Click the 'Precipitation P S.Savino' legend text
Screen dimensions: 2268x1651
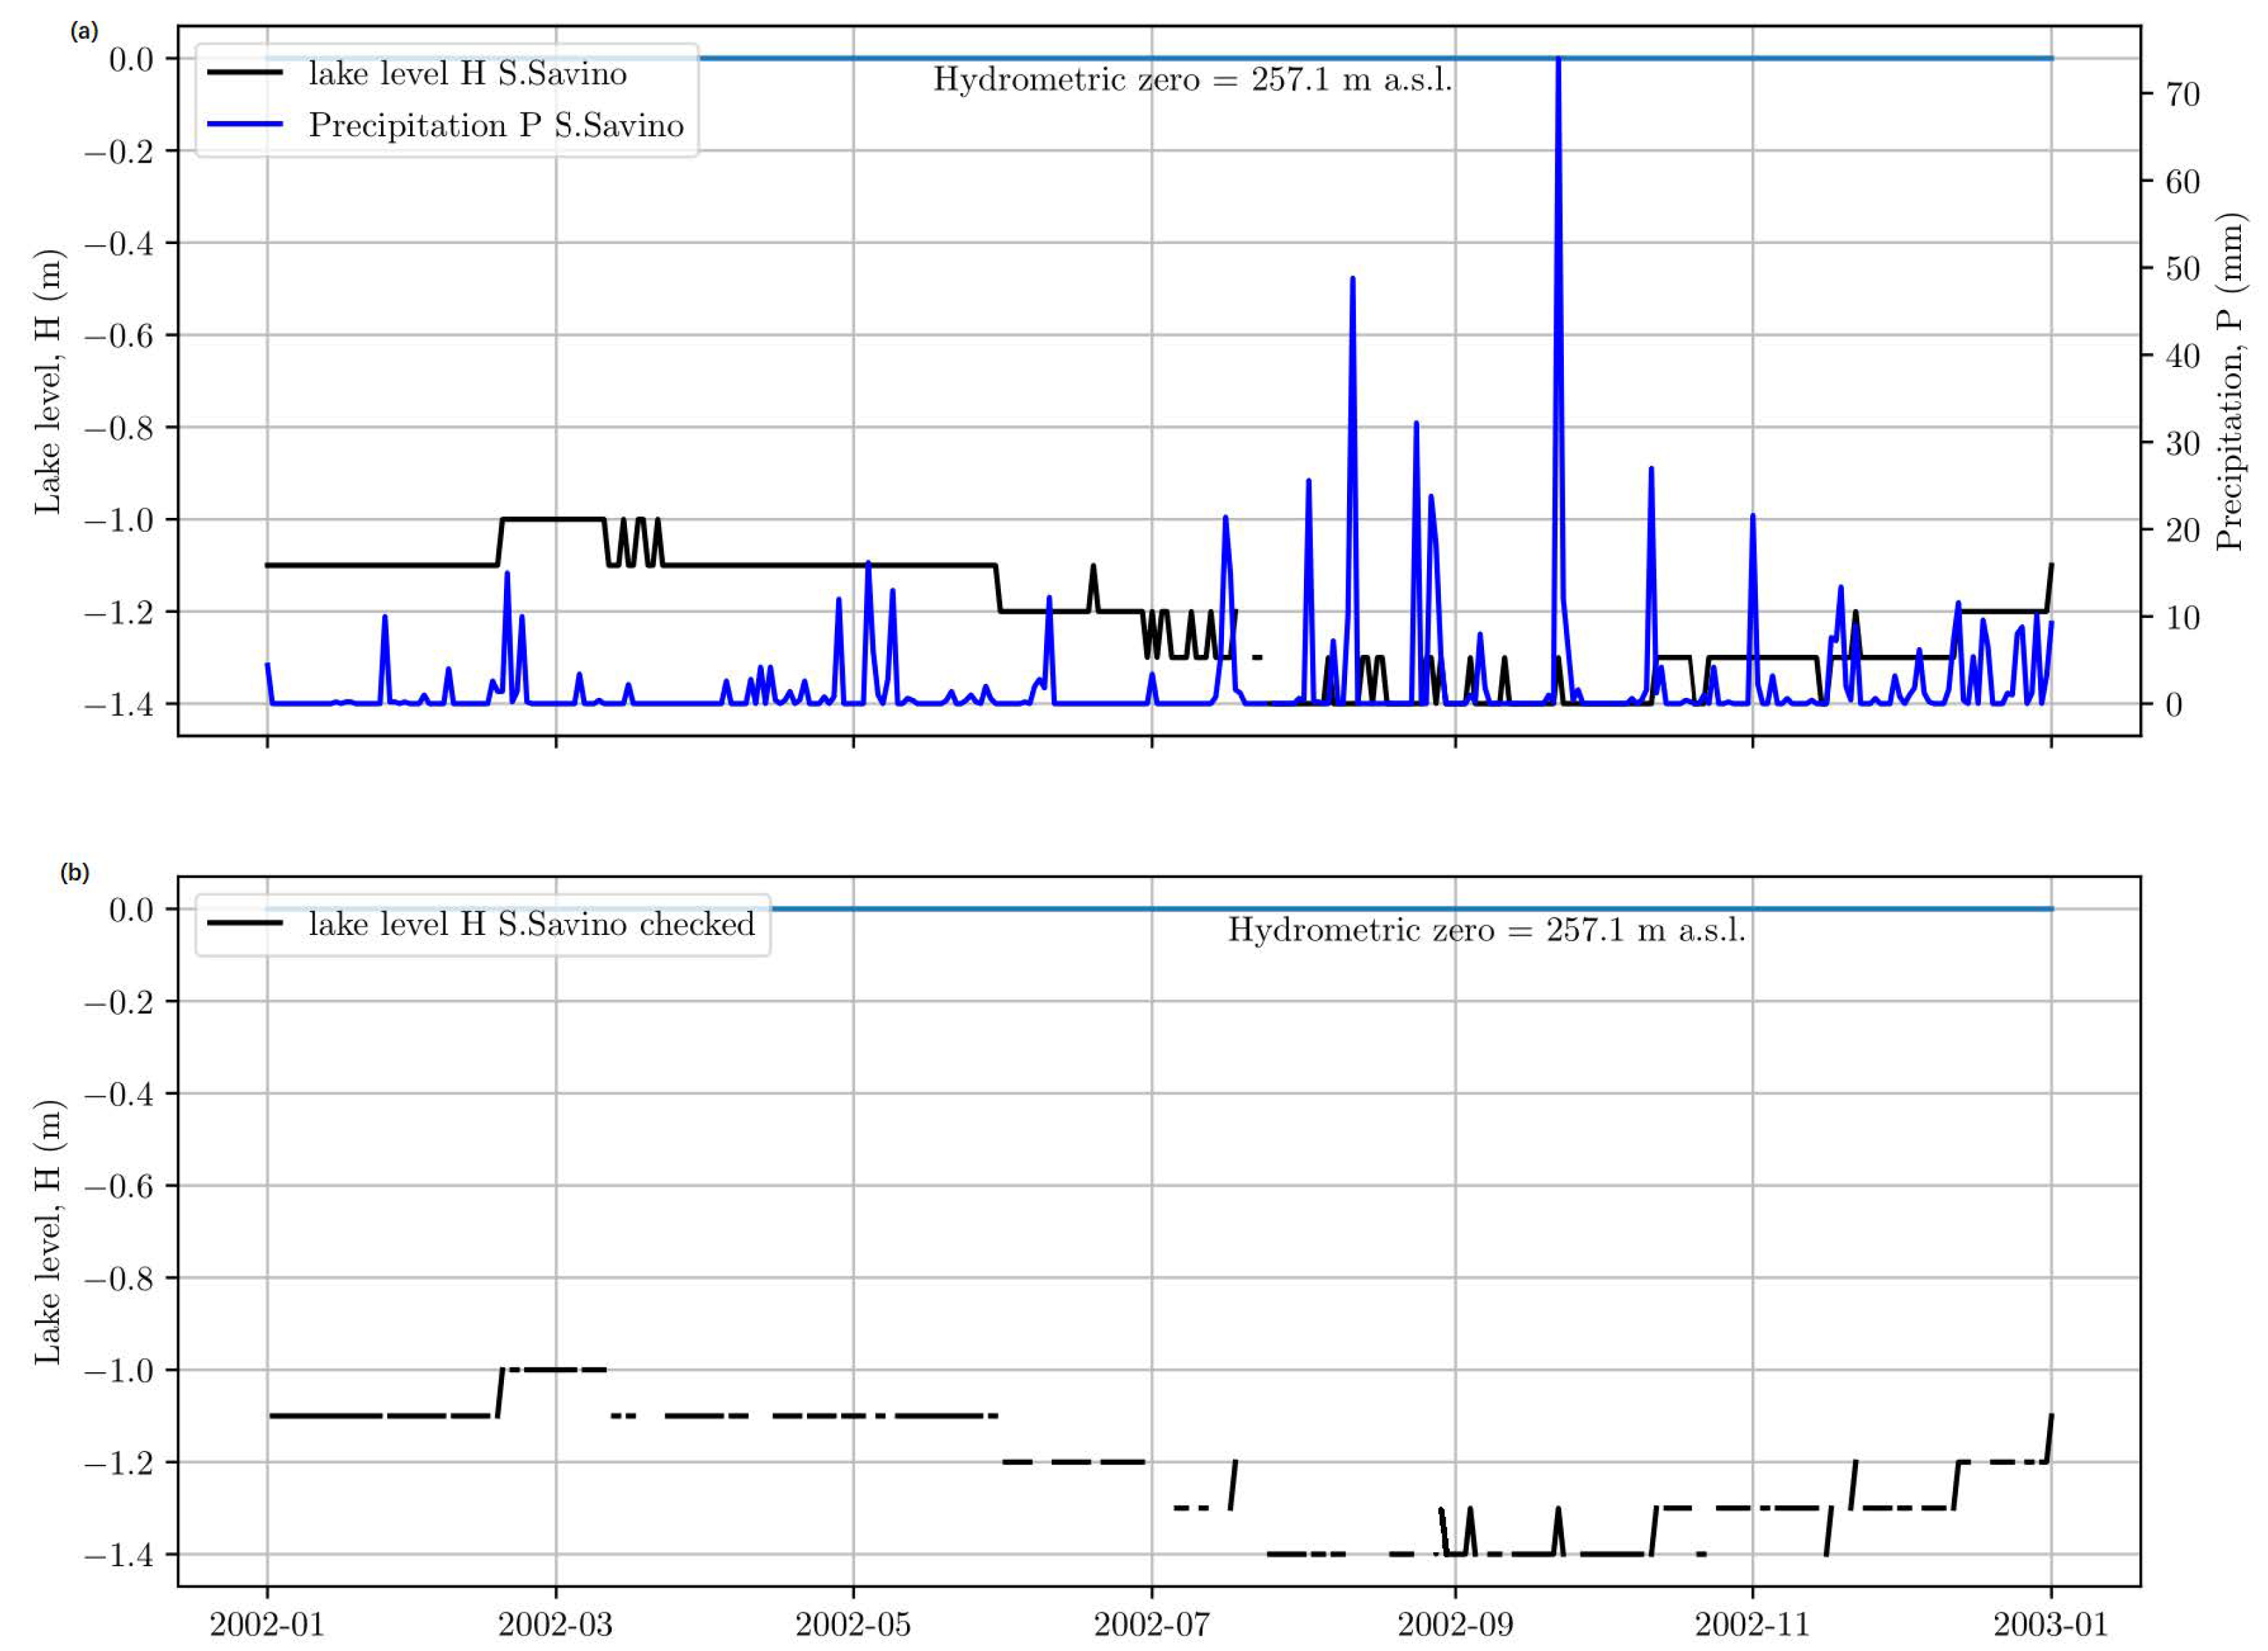tap(496, 126)
